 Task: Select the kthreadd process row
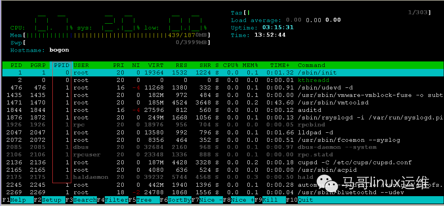click(223, 80)
